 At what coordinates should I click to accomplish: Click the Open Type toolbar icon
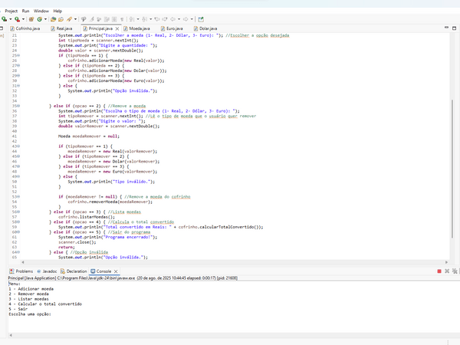pyautogui.click(x=53, y=18)
